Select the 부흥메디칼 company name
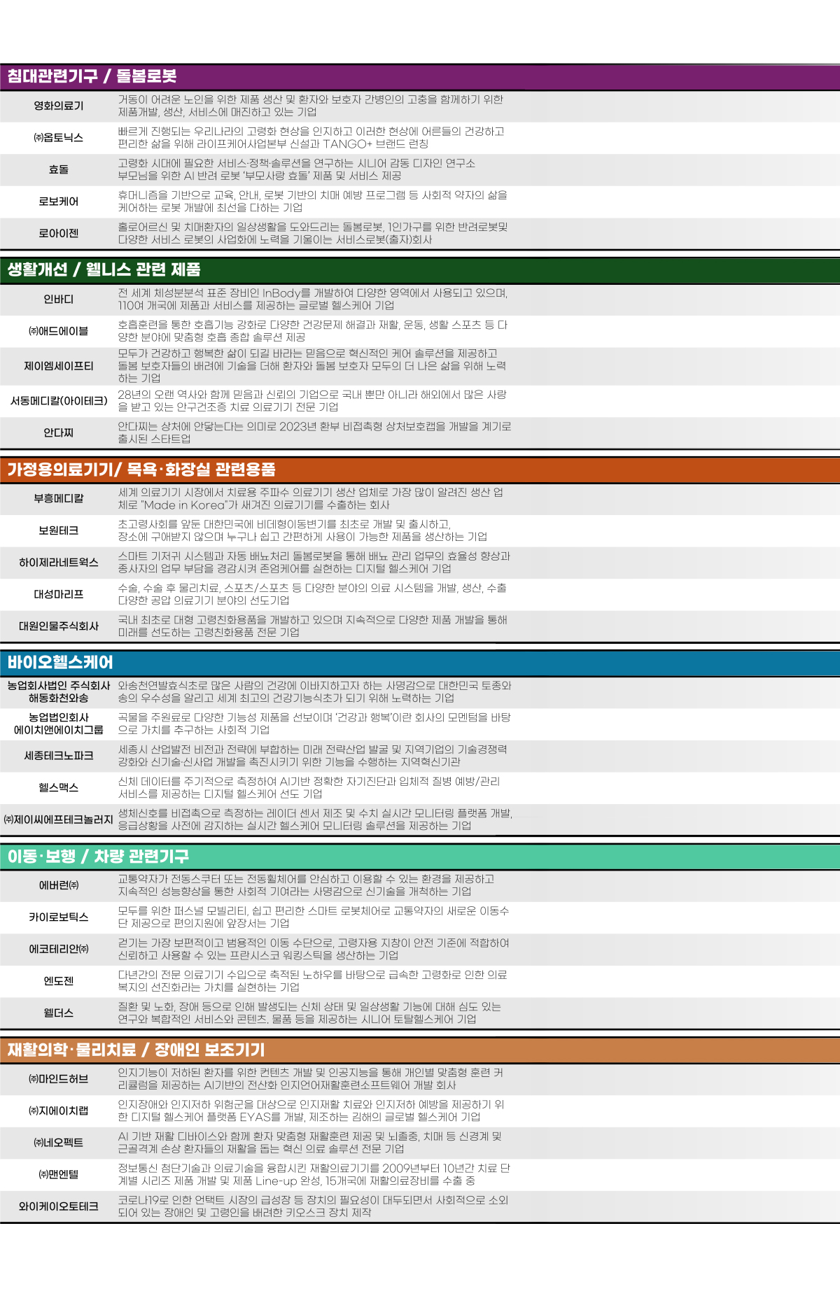 coord(59,498)
